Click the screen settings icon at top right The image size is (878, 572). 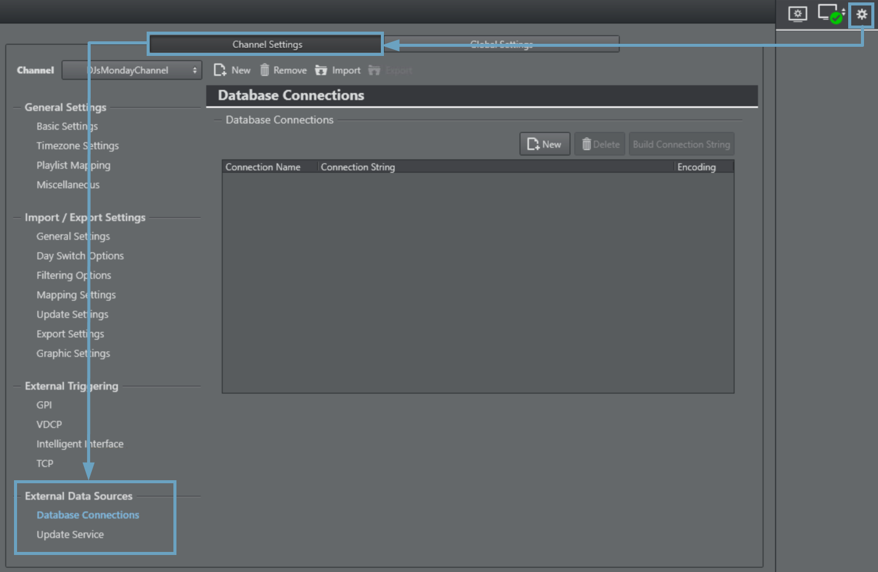coord(798,14)
